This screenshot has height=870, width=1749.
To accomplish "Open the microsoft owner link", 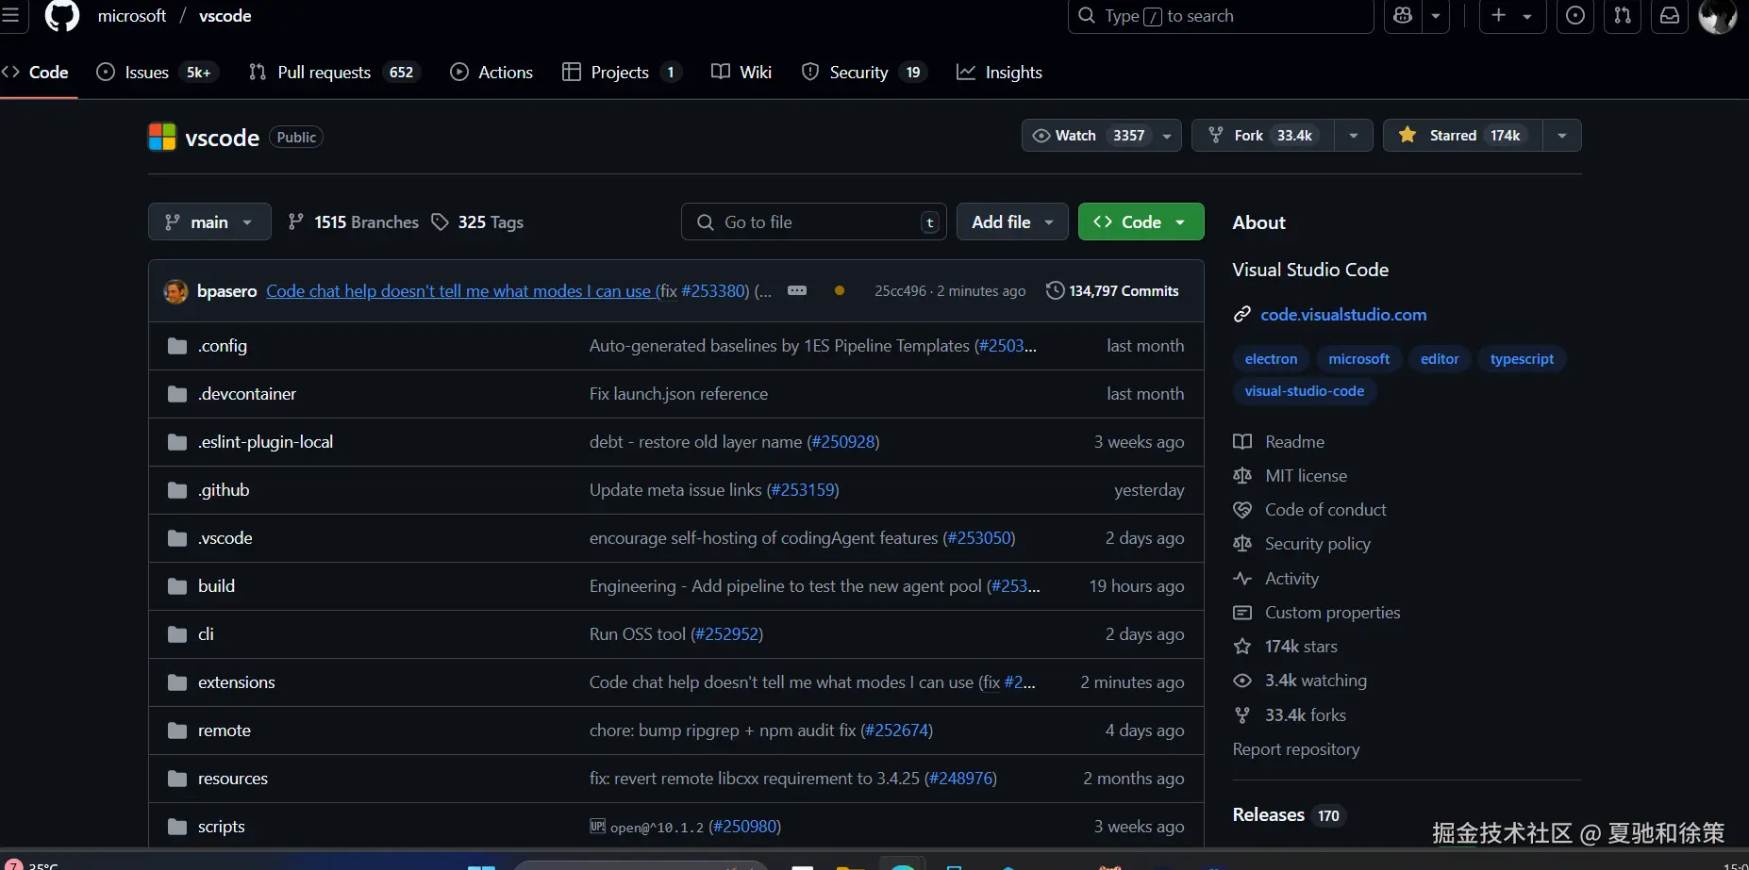I will 132,16.
